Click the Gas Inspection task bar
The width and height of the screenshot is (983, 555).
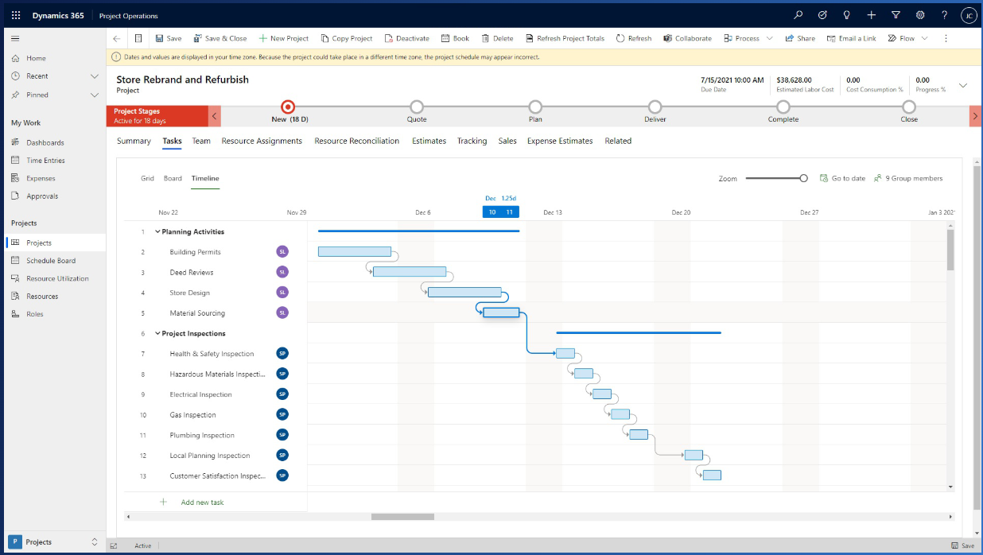[620, 414]
